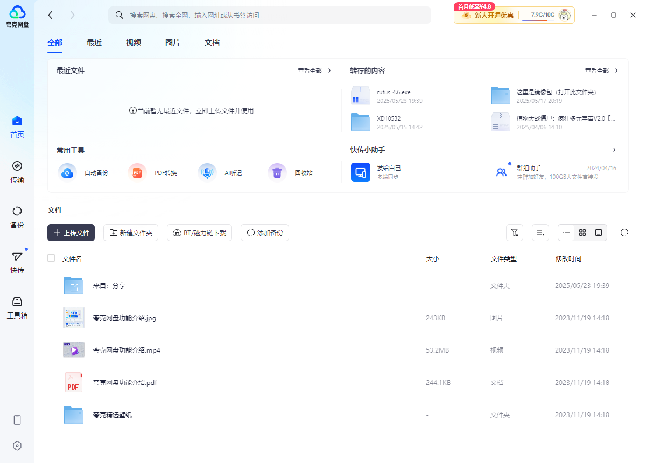Viewport: 646px width, 463px height.
Task: Open the 来自：分享 folder row
Action: point(338,286)
